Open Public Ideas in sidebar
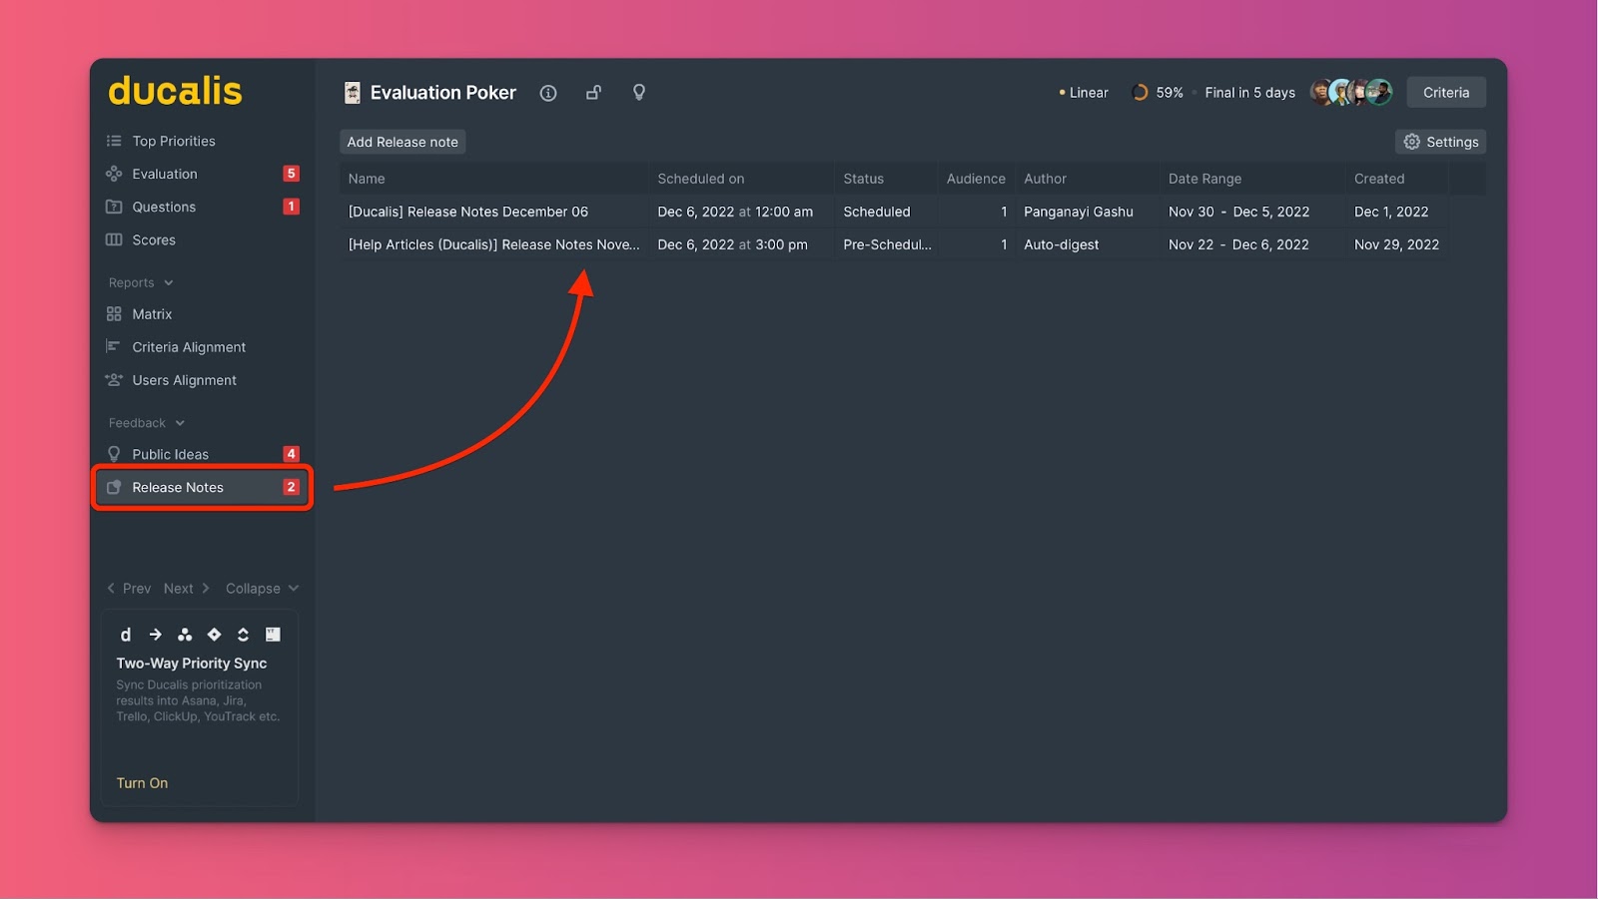This screenshot has width=1598, height=899. [x=170, y=454]
